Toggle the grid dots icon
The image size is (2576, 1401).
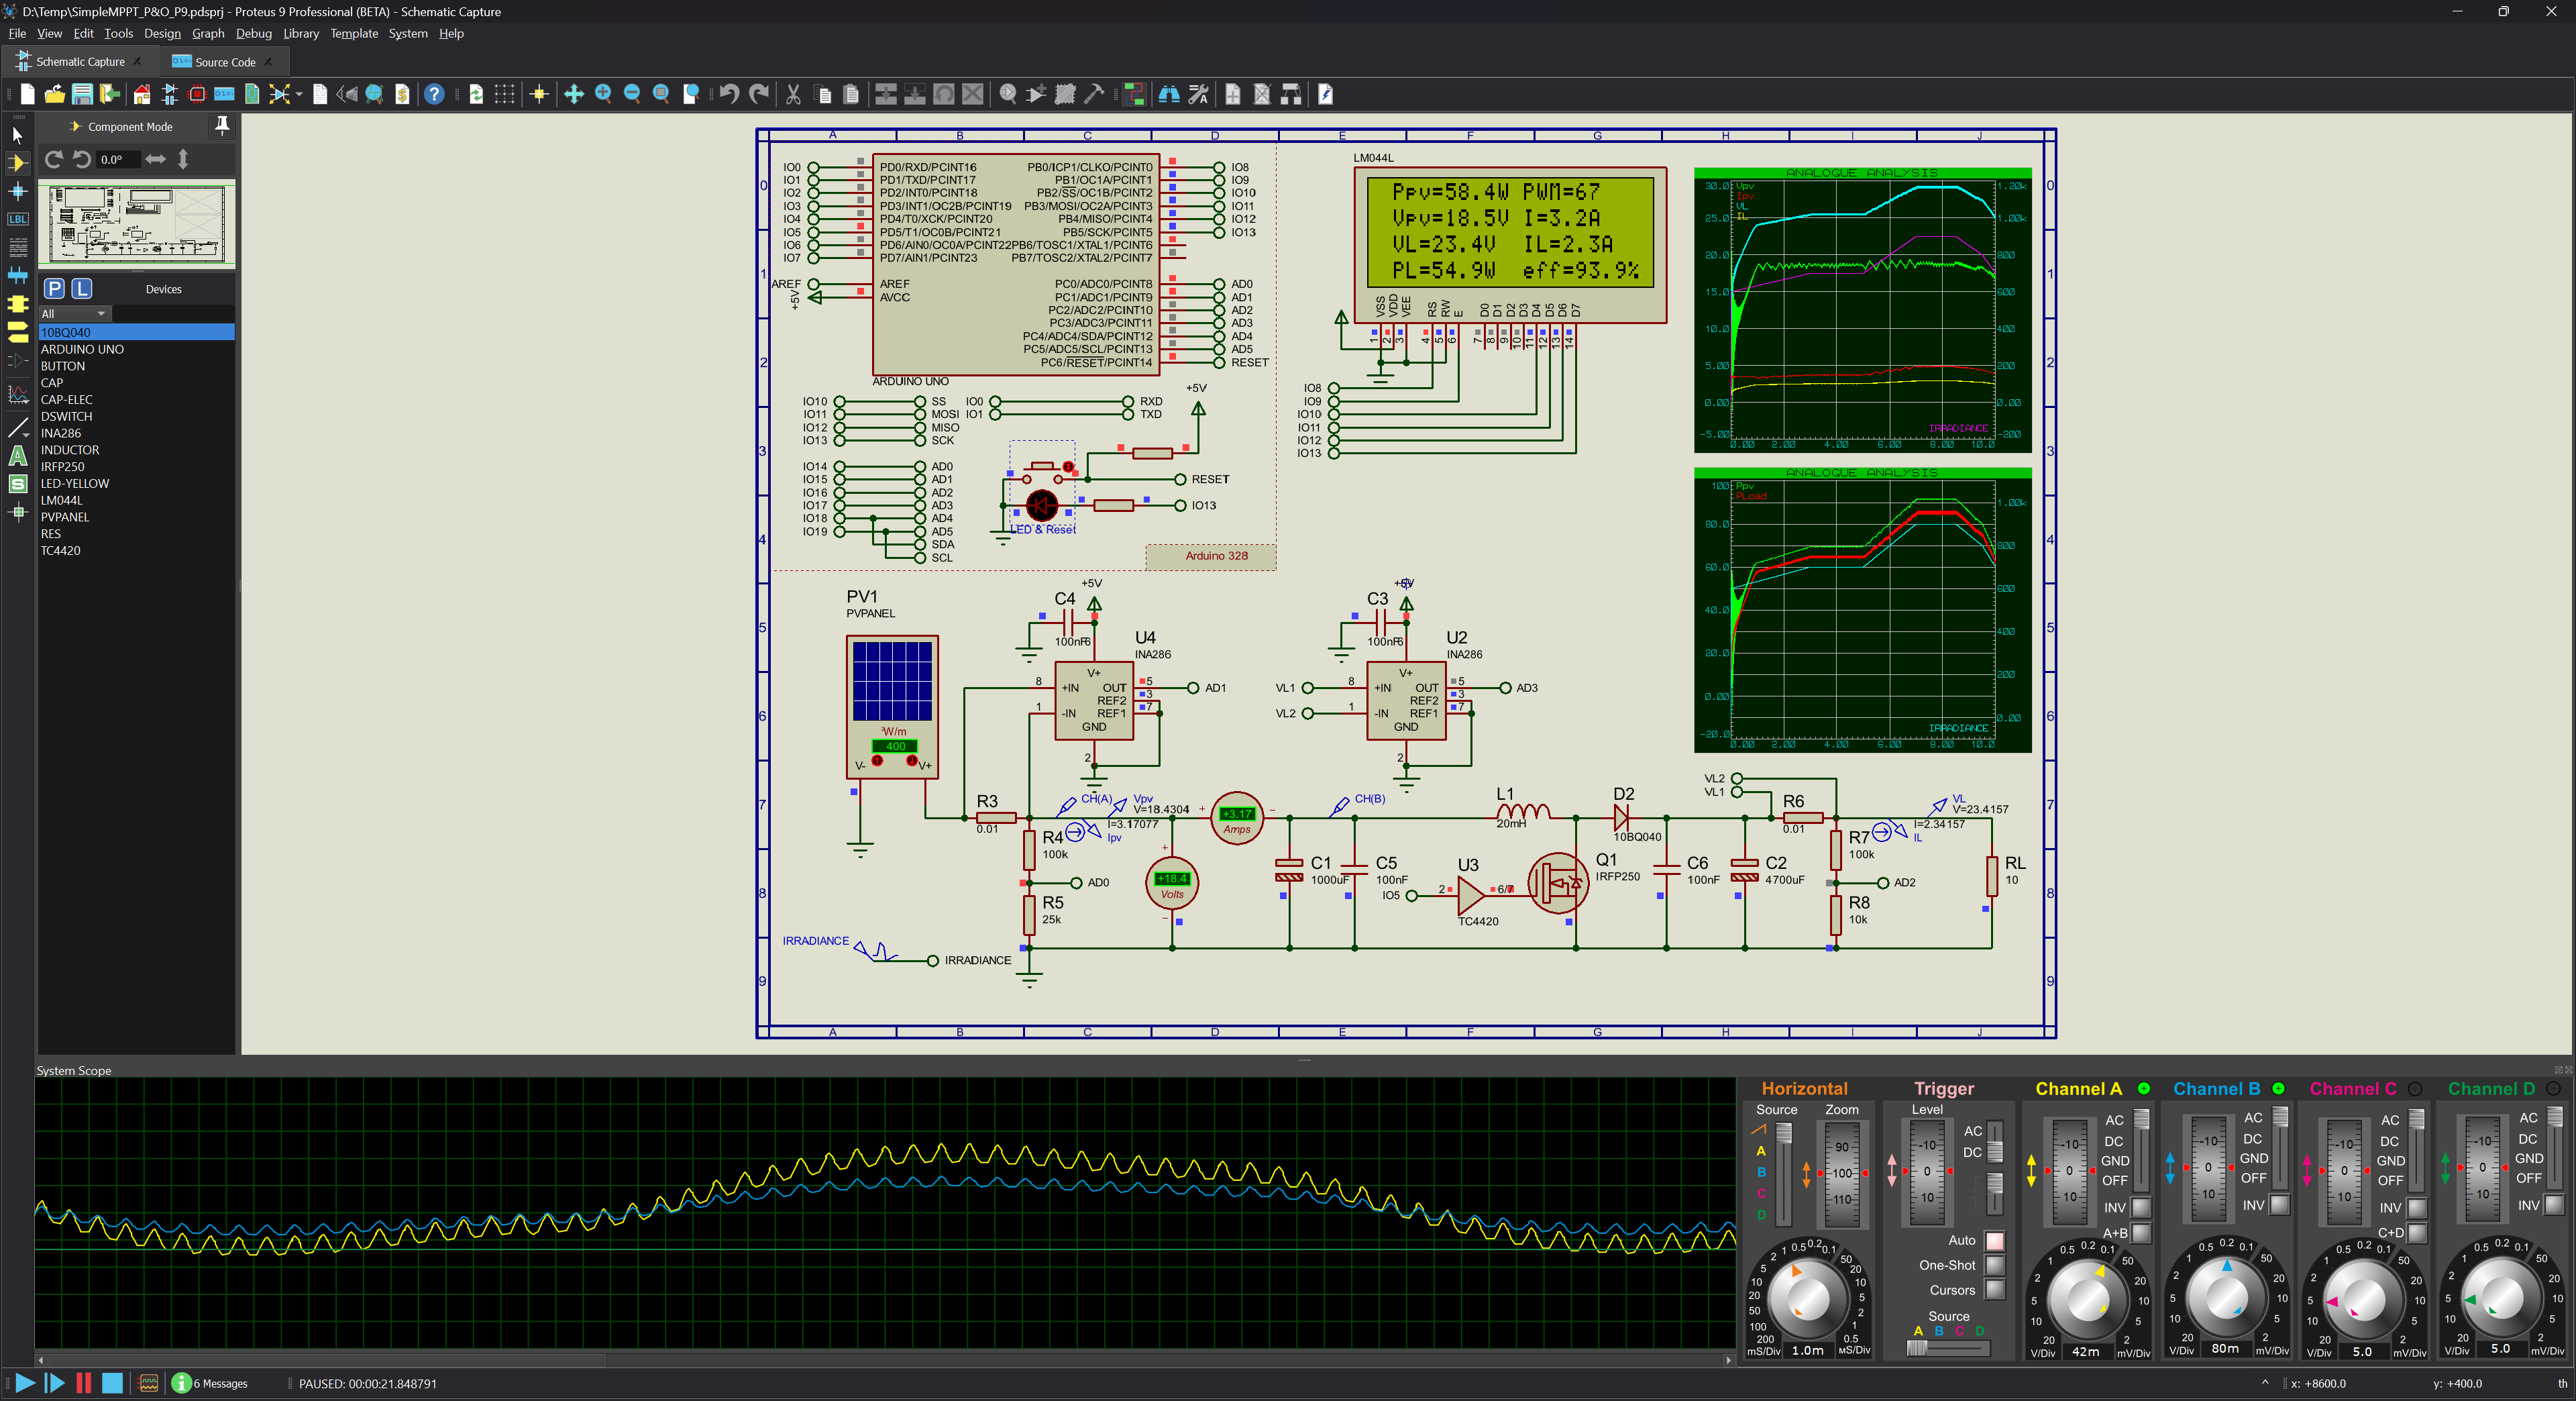[x=505, y=94]
